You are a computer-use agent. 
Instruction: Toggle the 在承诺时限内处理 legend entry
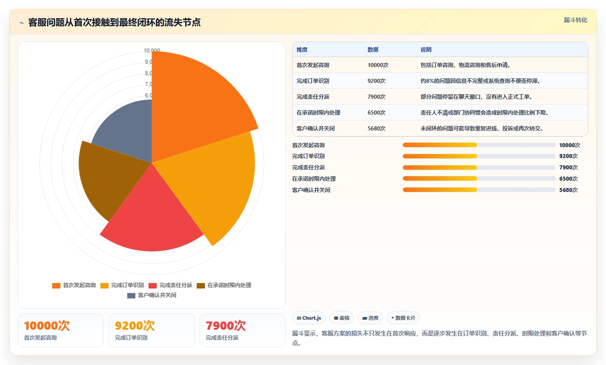(224, 285)
